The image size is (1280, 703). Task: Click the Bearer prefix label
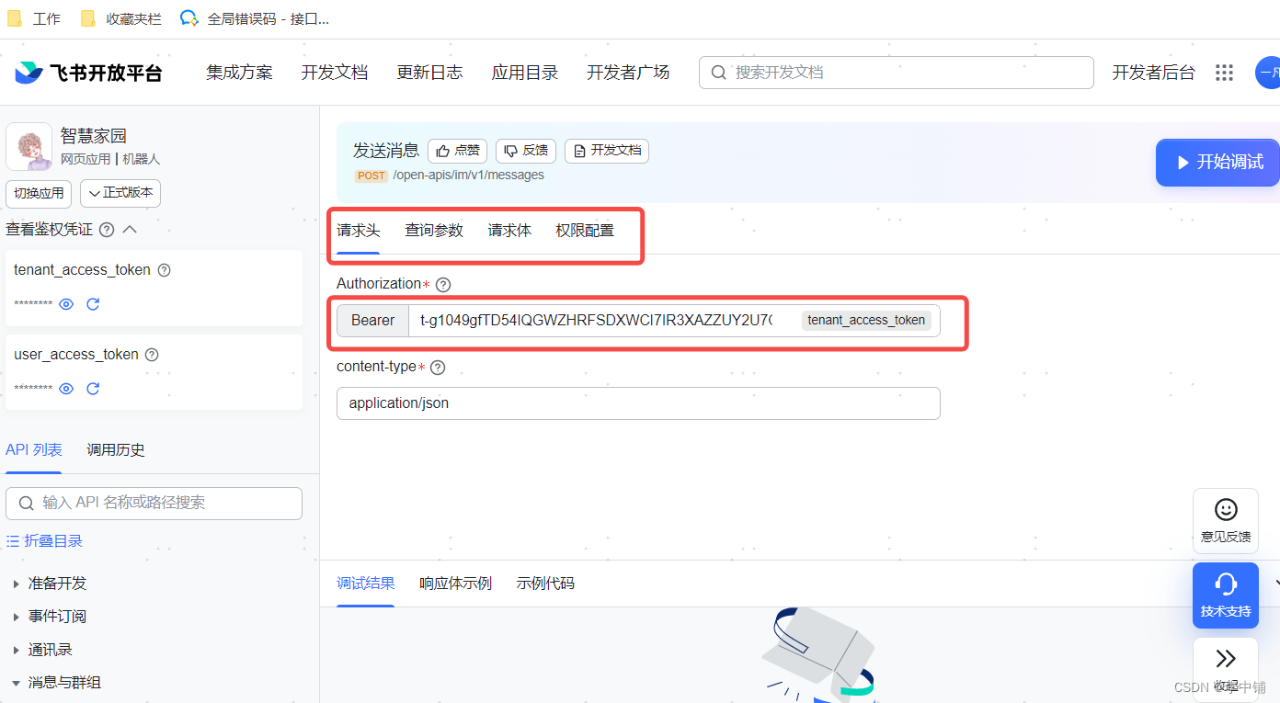coord(372,321)
